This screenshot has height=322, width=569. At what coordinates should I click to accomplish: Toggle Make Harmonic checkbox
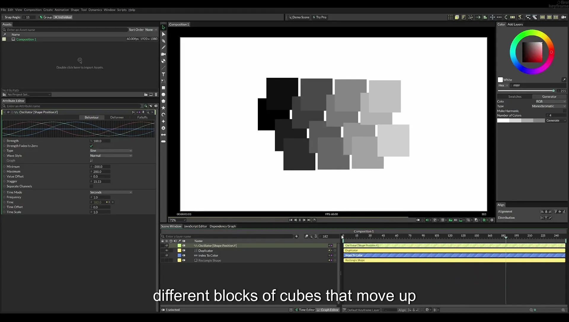click(564, 111)
